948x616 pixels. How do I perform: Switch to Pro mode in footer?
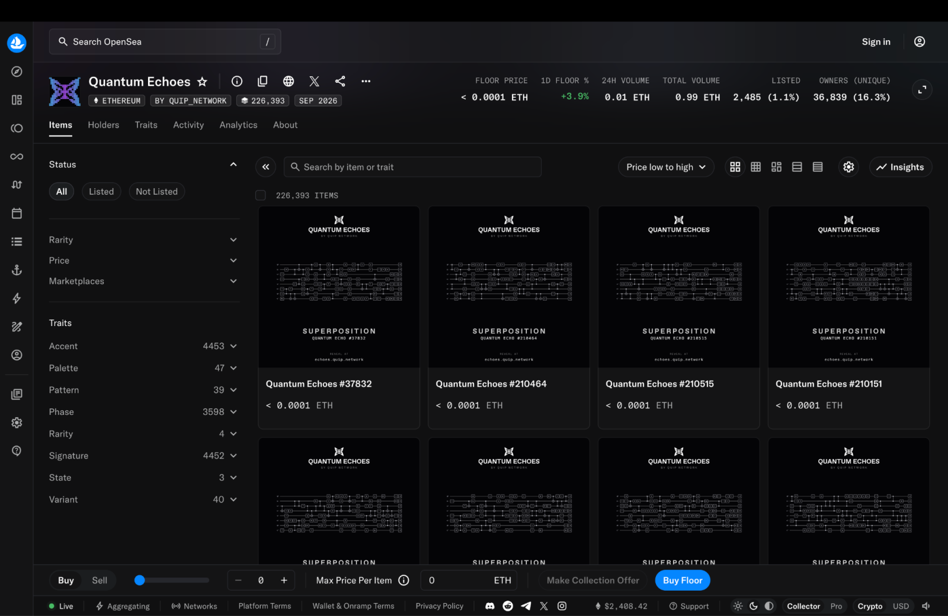tap(836, 606)
